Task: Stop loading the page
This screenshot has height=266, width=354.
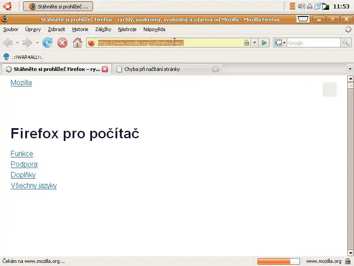Action: [62, 43]
